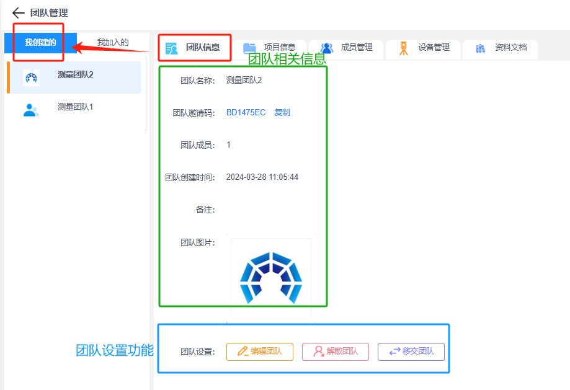Click the 测量团队2 logo icon in the team list
This screenshot has height=390, width=570.
click(31, 78)
